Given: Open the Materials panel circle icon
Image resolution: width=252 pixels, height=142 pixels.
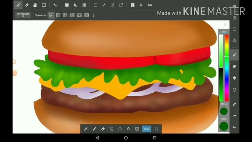Looking at the screenshot, I should click(234, 90).
